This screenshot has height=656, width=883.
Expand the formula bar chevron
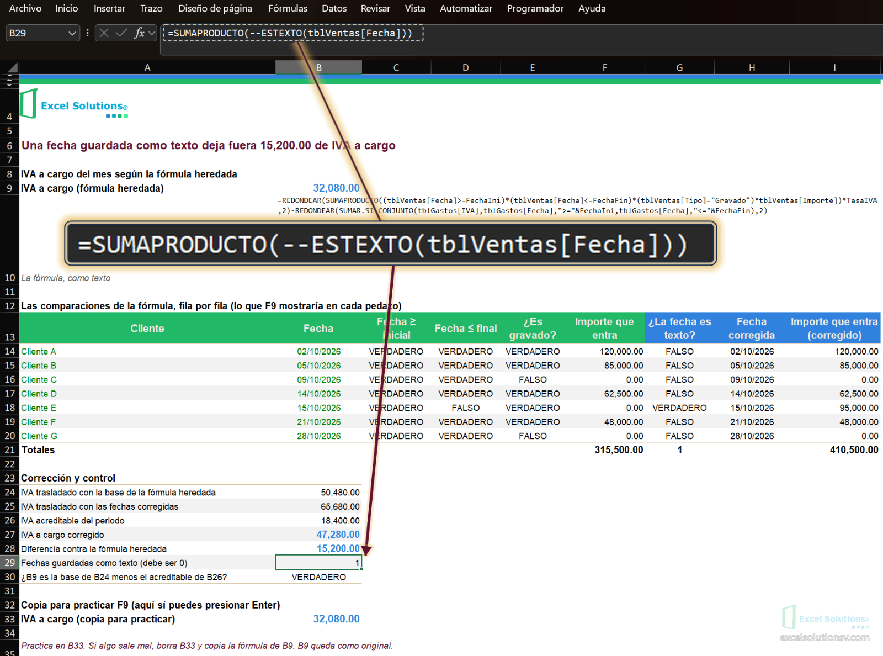[152, 33]
